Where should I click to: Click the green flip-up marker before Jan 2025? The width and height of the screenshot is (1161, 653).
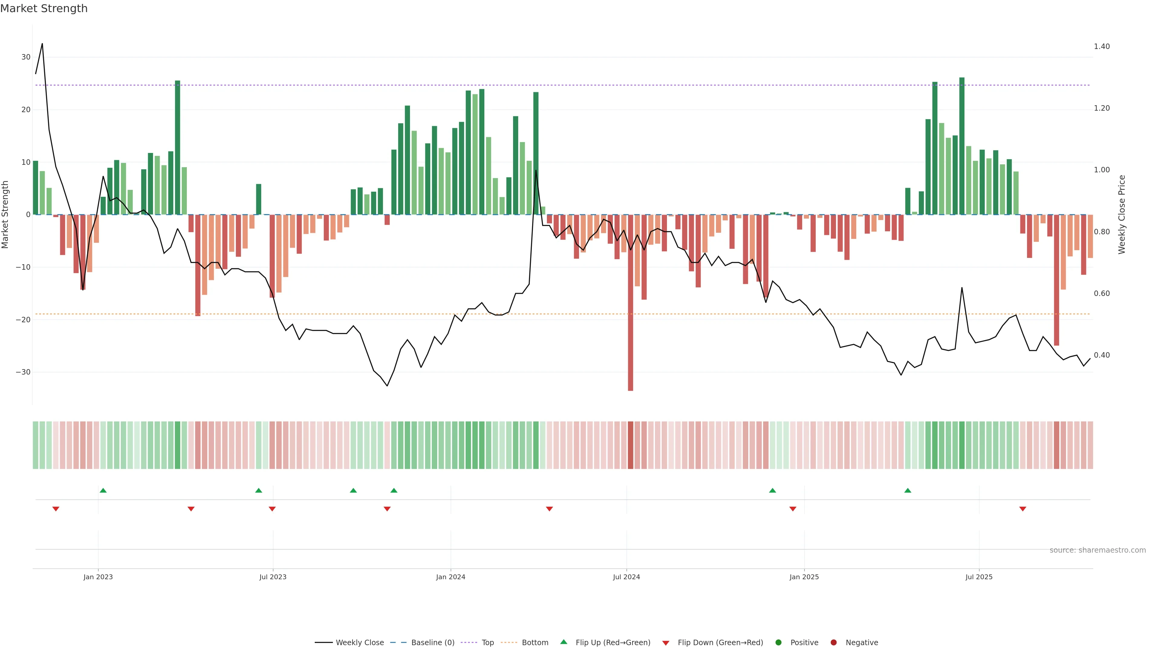(x=772, y=490)
